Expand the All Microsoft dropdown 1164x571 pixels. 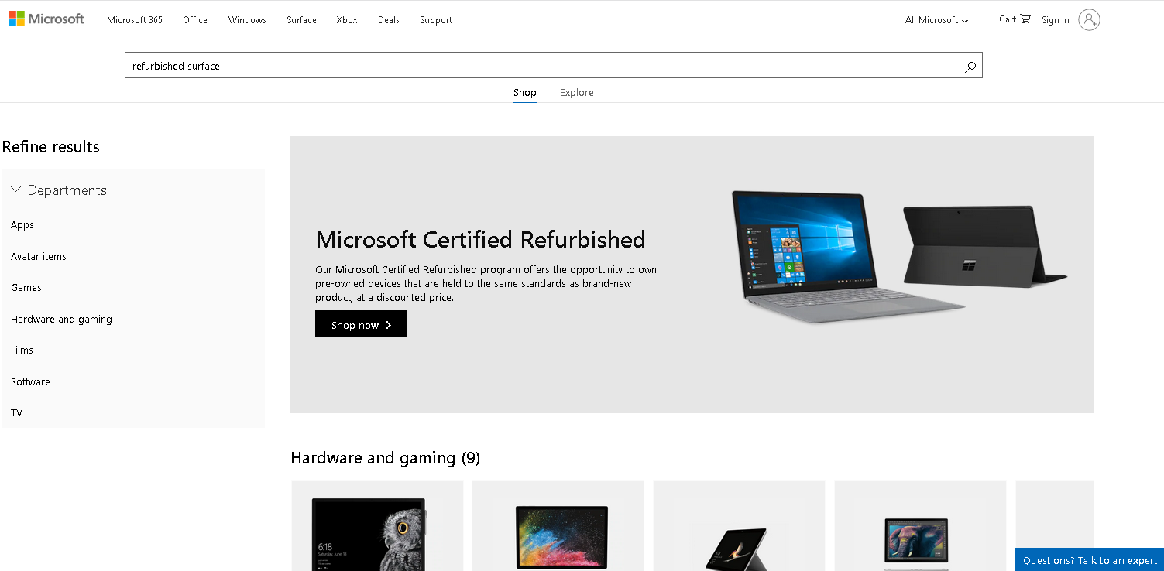click(x=936, y=20)
